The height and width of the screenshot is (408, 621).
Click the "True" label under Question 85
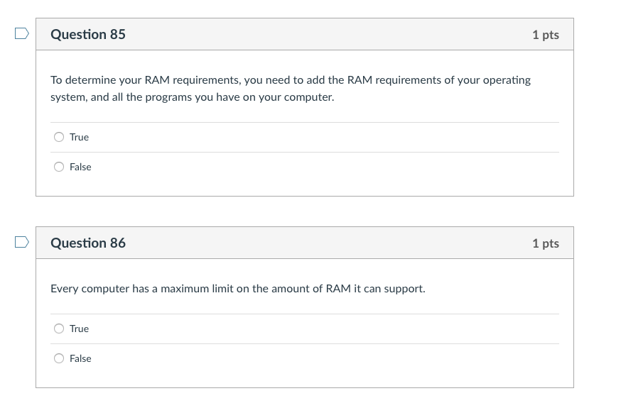coord(79,137)
